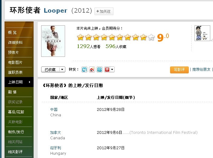Share via the red Kaixin icon
The height and width of the screenshot is (158, 213).
click(107, 69)
